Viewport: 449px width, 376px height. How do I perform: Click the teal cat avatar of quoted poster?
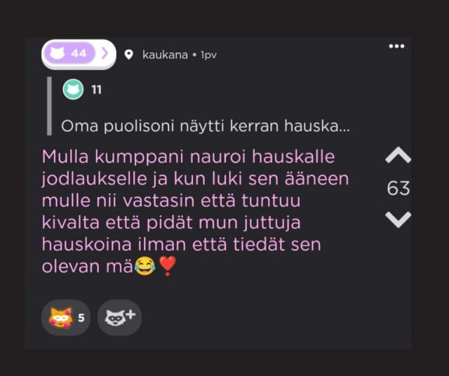[73, 89]
